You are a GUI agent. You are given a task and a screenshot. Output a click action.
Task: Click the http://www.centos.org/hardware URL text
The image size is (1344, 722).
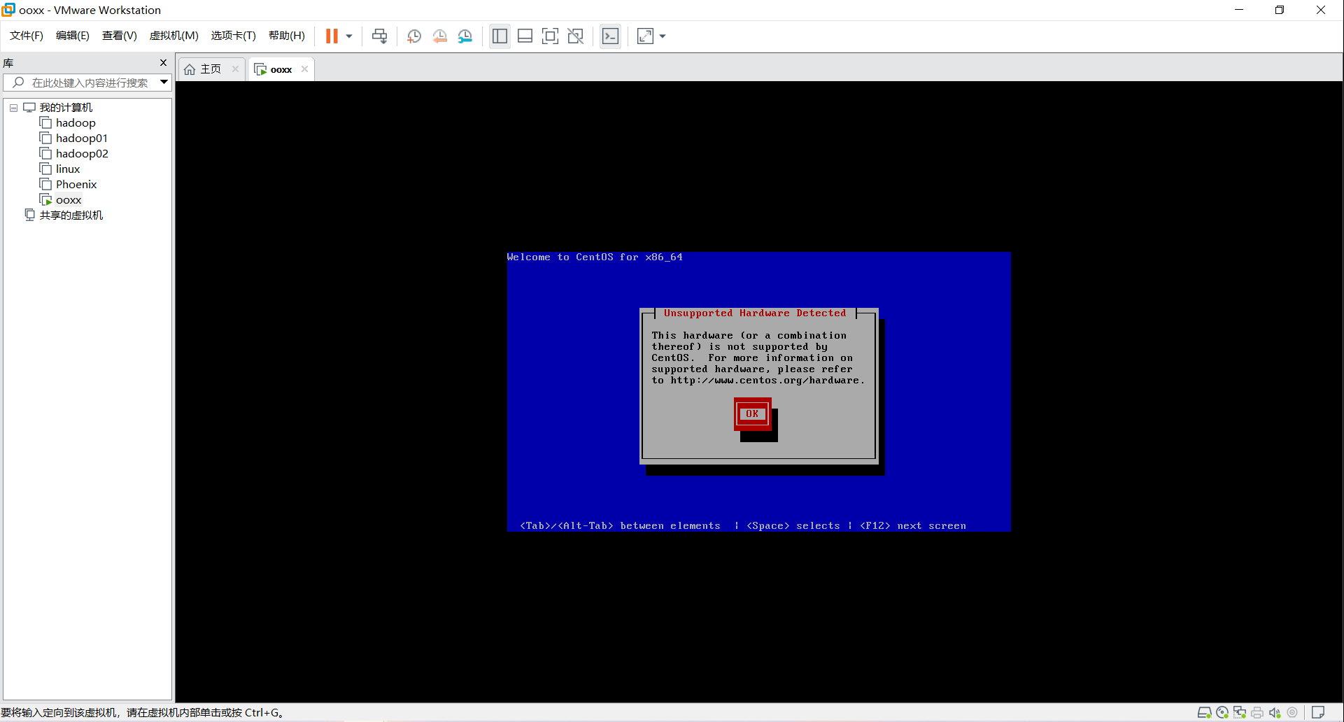pyautogui.click(x=765, y=381)
